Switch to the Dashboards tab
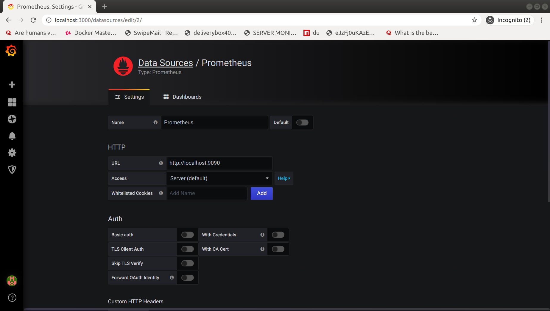 click(182, 97)
